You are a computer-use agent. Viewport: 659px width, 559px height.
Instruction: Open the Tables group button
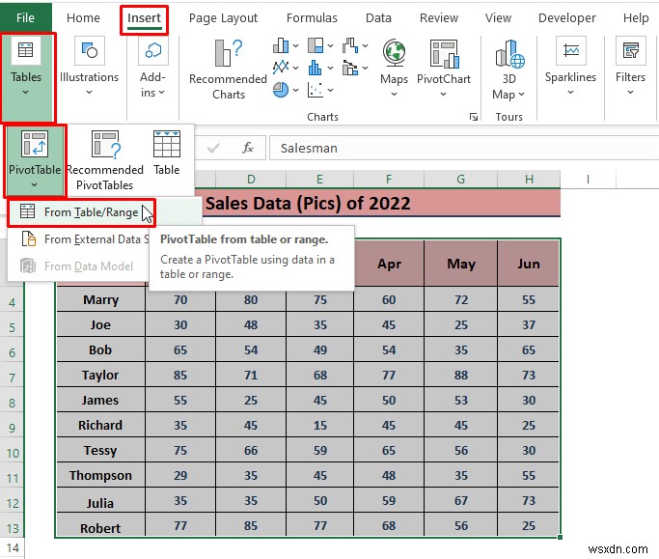click(x=26, y=77)
